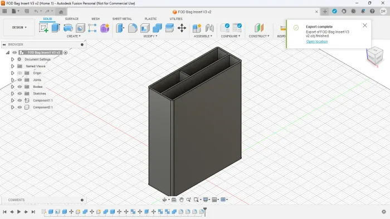Select the Orbit tool in navigation bar
Image resolution: width=390 pixels, height=219 pixels.
click(164, 200)
